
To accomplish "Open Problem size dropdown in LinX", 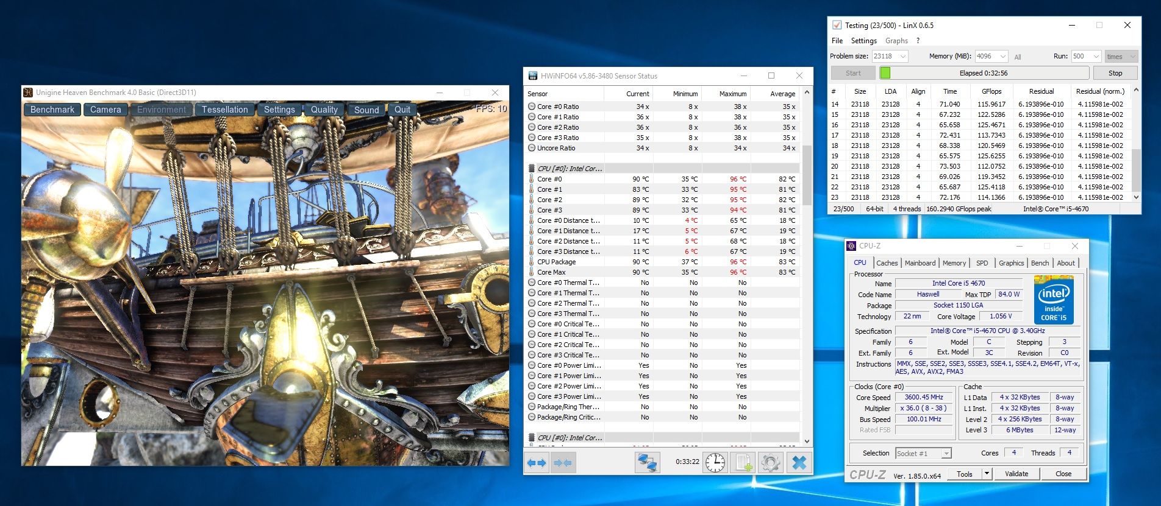I will [903, 56].
